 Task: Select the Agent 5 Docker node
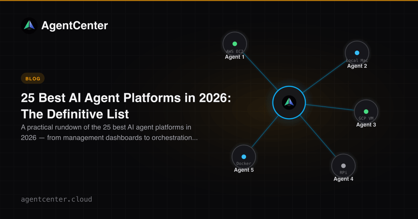coord(244,157)
